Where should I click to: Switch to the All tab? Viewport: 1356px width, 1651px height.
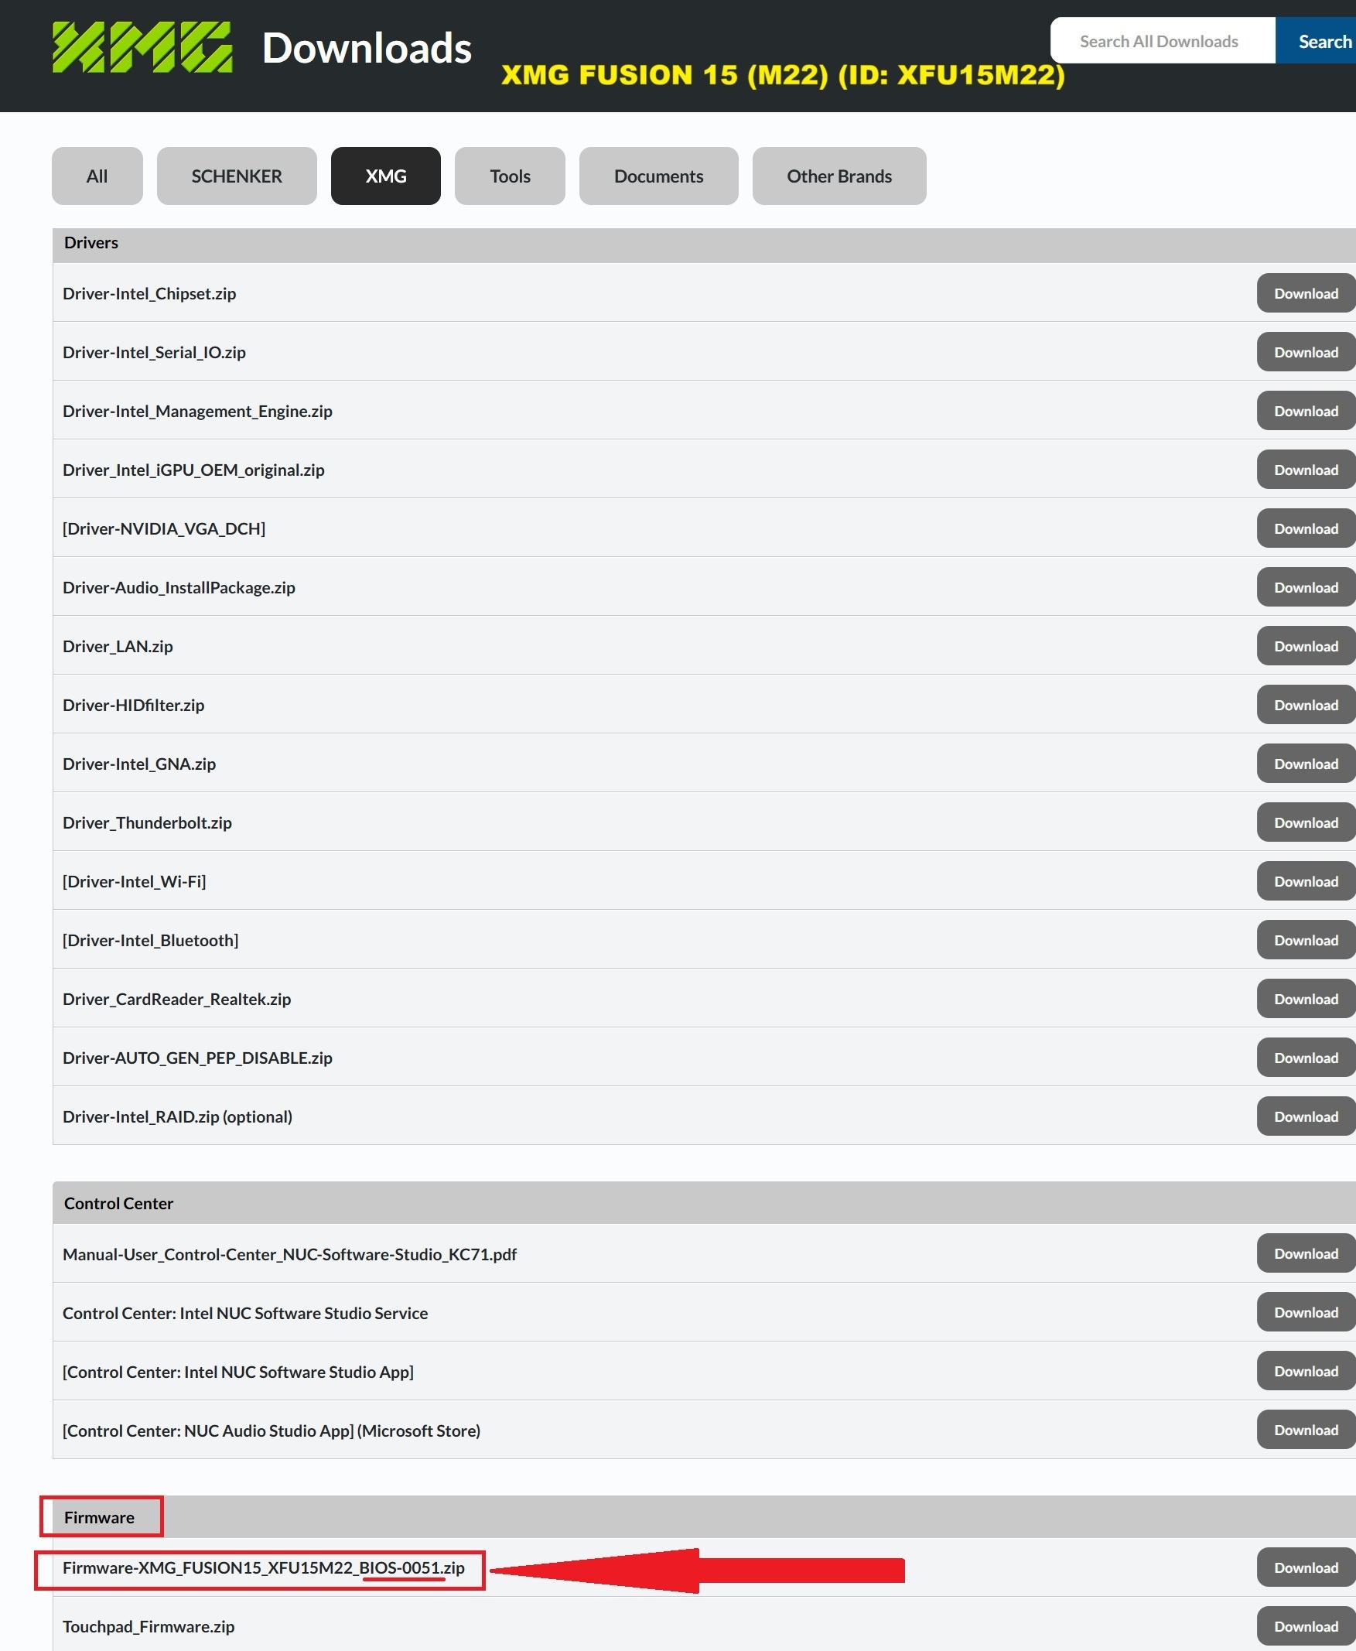tap(97, 176)
